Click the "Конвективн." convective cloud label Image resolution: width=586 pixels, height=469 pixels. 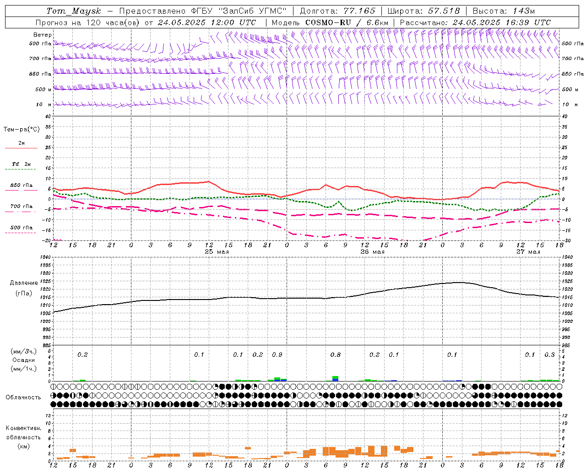23,428
